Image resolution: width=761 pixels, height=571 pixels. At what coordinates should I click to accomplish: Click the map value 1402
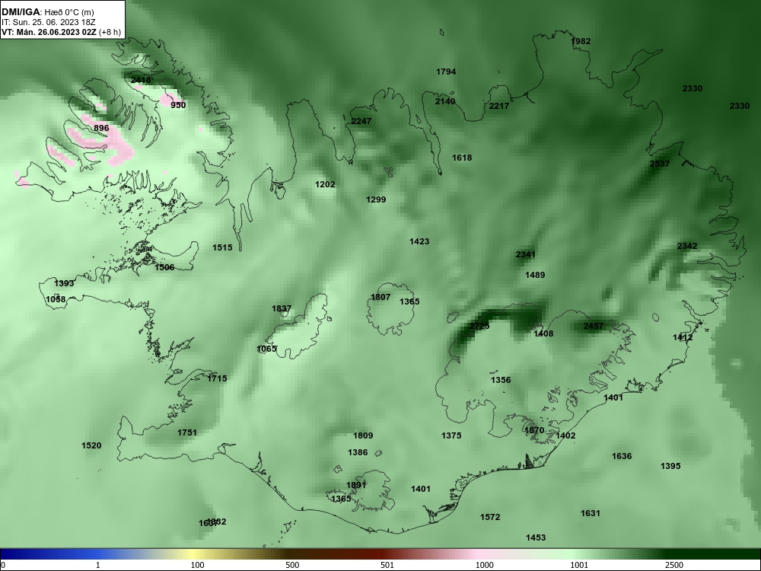[x=565, y=436]
